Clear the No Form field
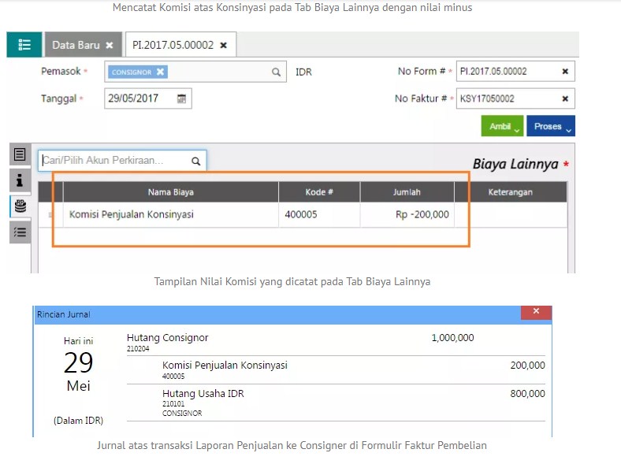621x464 pixels. (565, 72)
